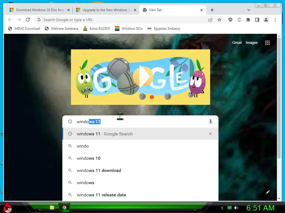Viewport: 285px width, 213px height.
Task: Open the Chrome three-dot menu
Action: tap(275, 20)
